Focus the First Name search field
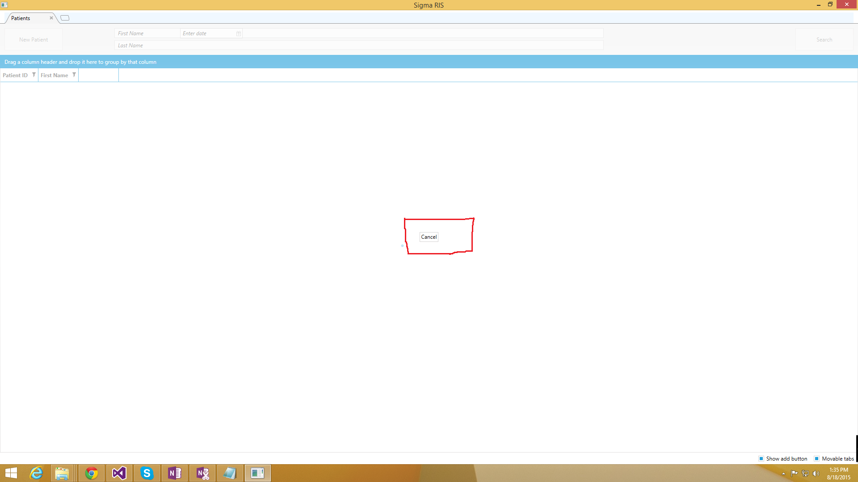 click(x=147, y=33)
